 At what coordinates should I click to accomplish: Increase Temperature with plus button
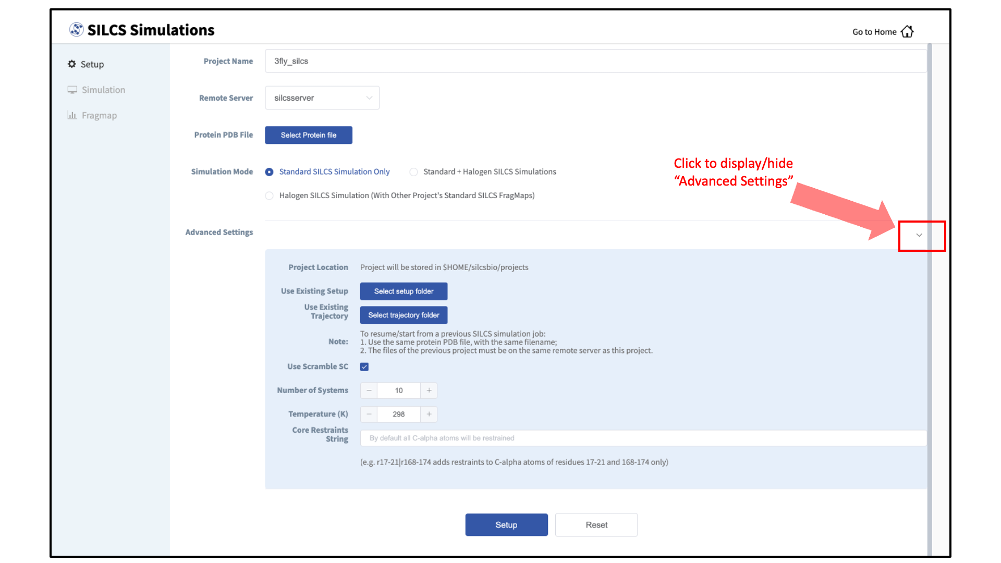pos(429,414)
